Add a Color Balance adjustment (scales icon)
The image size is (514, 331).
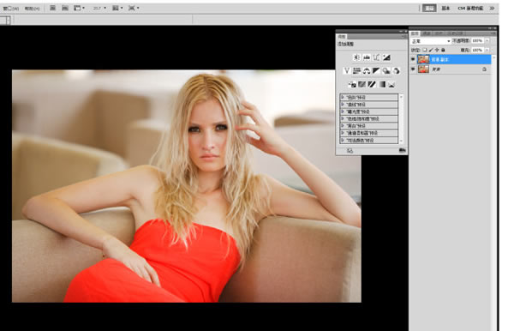pos(367,70)
